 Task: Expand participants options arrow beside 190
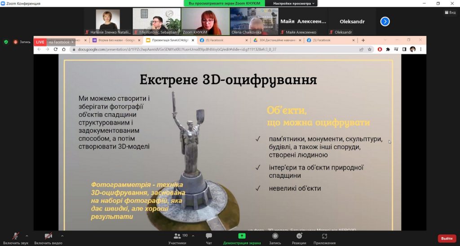coord(193,236)
